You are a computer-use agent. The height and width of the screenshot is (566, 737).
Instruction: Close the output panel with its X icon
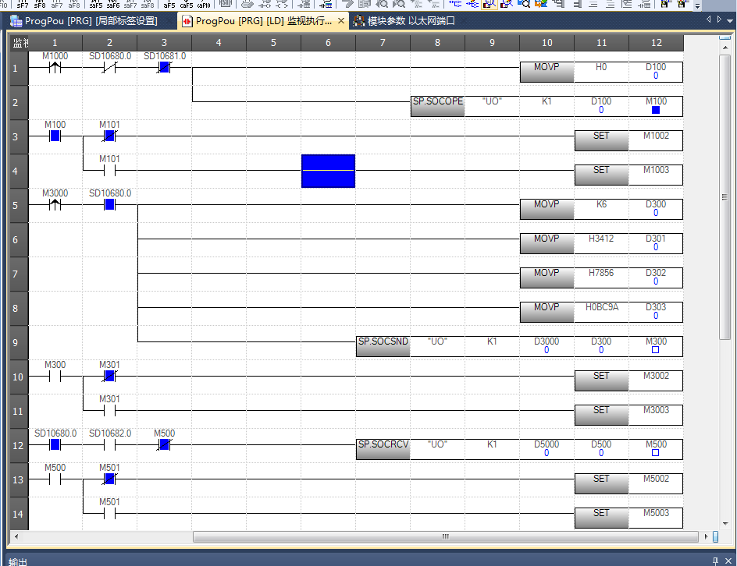(728, 561)
